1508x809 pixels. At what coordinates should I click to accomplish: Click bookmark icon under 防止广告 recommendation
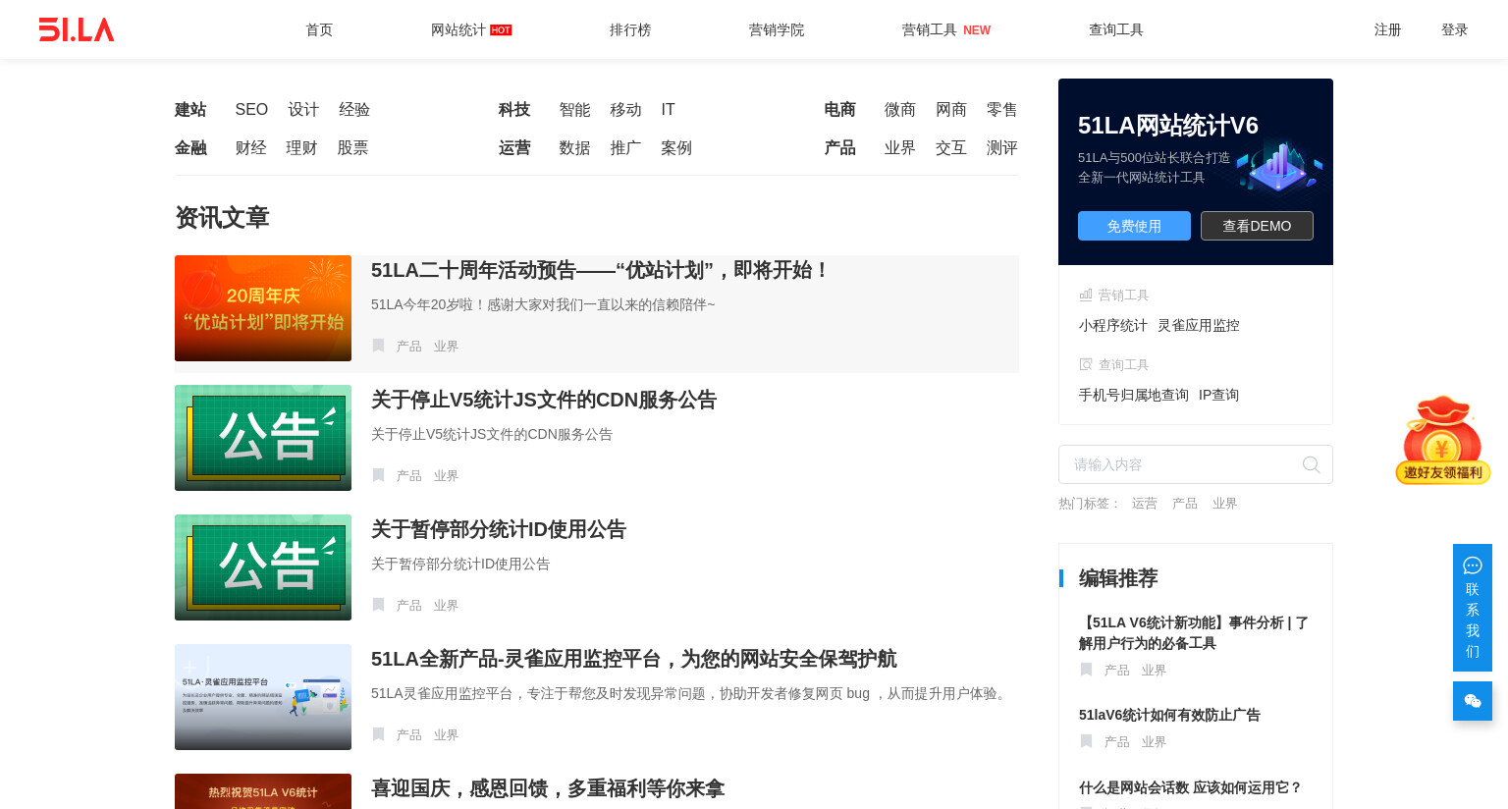tap(1086, 741)
